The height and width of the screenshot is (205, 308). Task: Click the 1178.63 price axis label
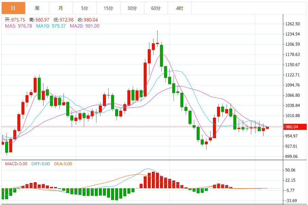(x=292, y=54)
